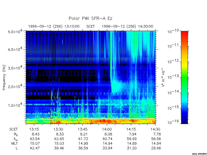The width and height of the screenshot is (207, 155).
Task: Click the R_E value 8.08
Action: [108, 134]
